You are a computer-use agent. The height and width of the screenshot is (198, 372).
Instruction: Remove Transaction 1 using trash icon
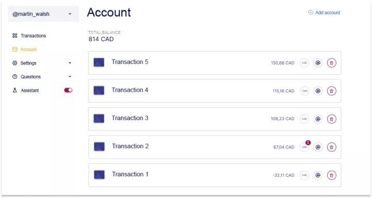point(331,175)
